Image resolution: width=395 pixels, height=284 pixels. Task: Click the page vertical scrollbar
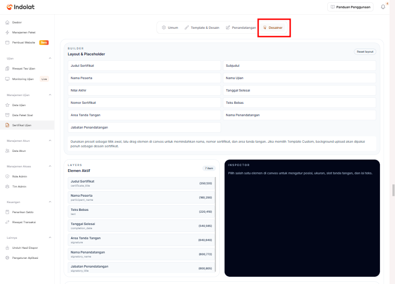[x=394, y=190]
